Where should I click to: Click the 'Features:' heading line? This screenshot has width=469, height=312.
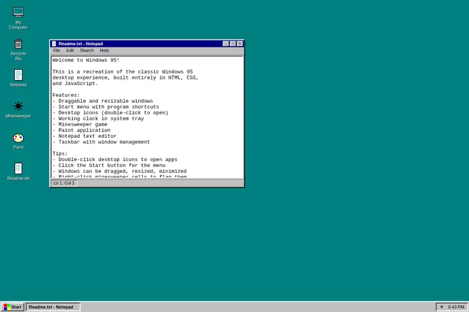click(x=66, y=96)
